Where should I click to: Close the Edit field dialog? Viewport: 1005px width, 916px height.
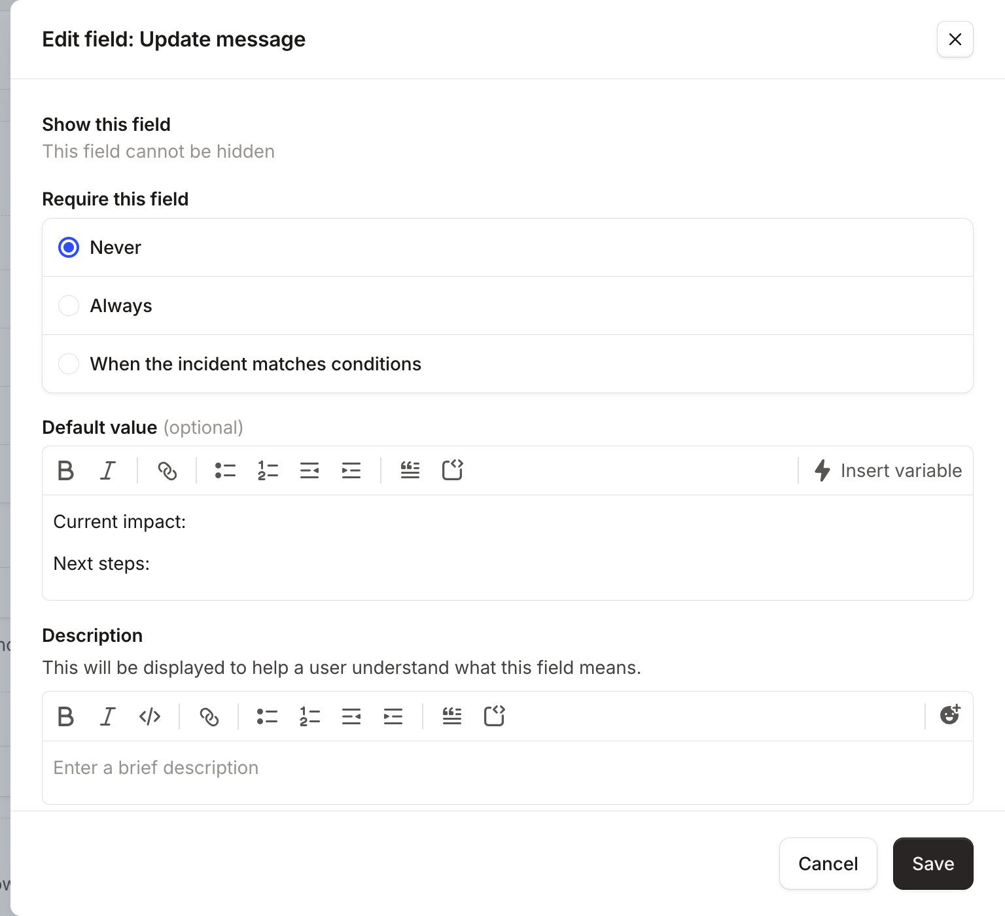955,39
